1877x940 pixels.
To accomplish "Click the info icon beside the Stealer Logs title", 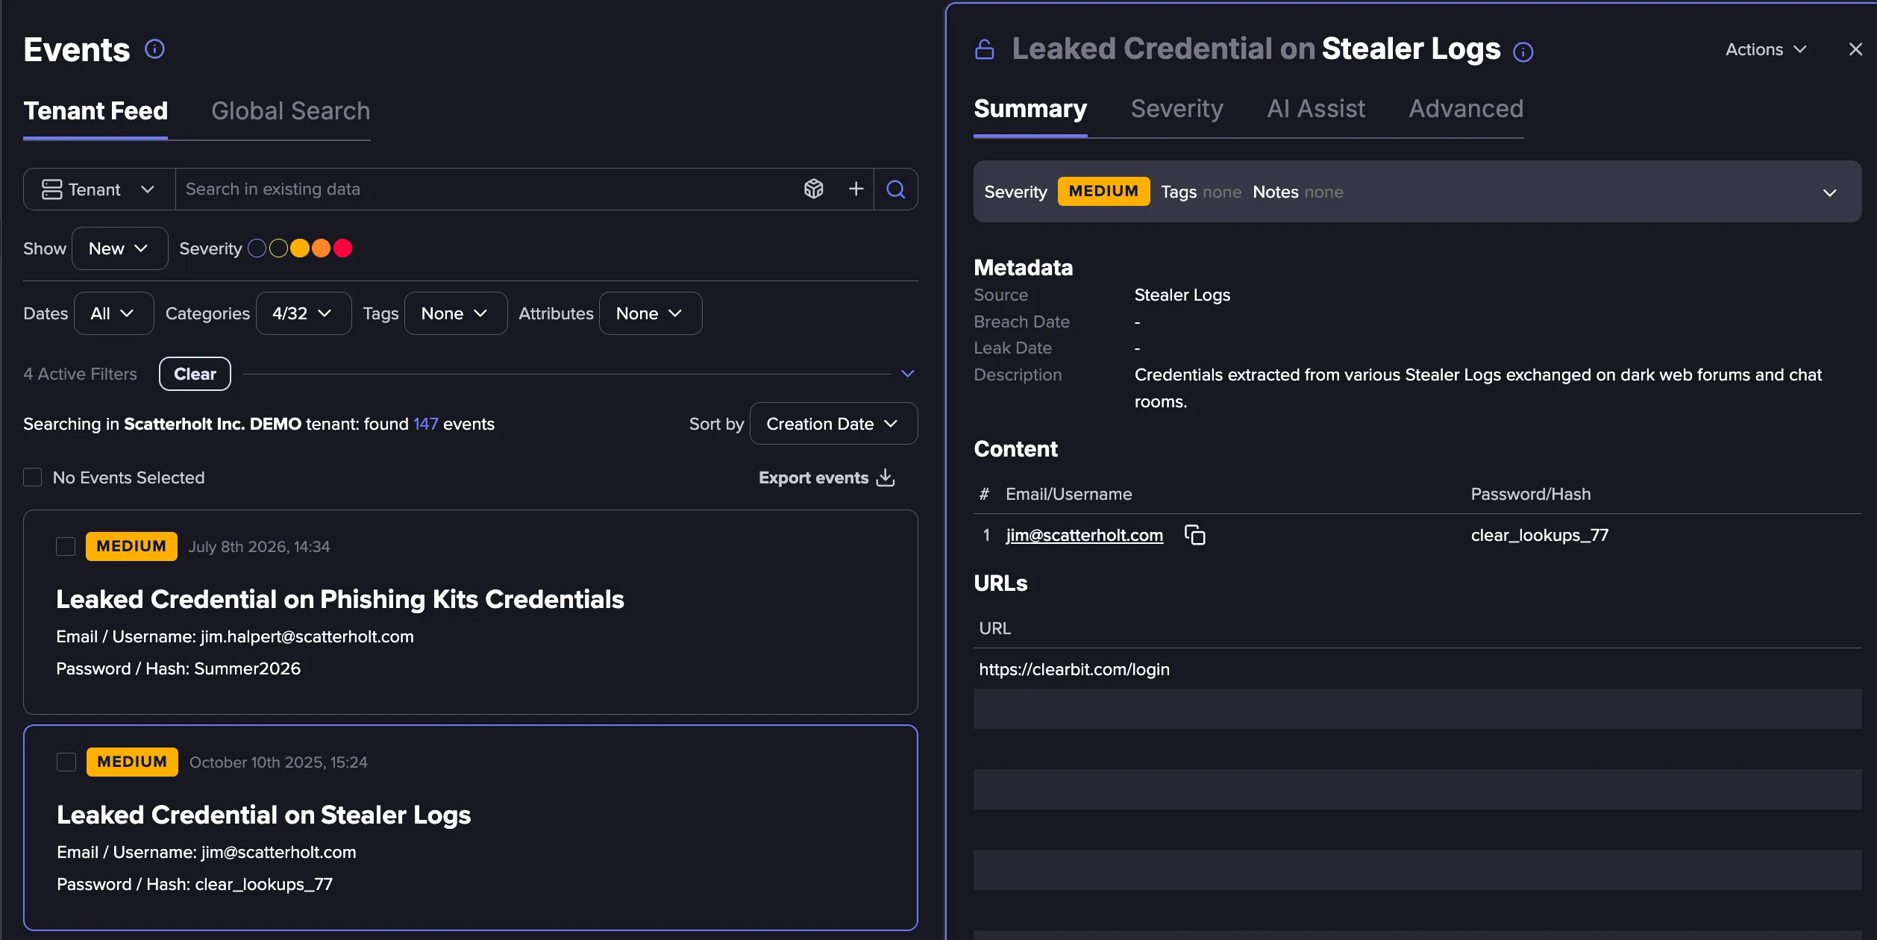I will [x=1523, y=51].
